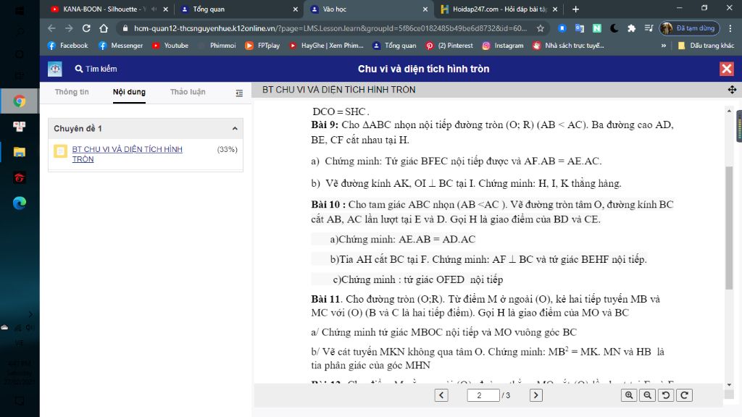Click the Đã tạm dừng profile button

[x=690, y=28]
